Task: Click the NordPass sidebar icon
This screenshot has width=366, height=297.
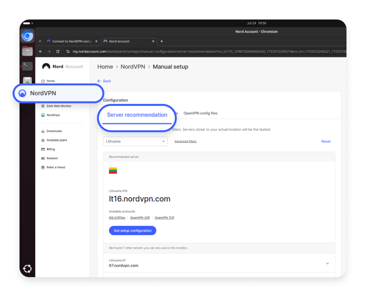Action: (43, 115)
